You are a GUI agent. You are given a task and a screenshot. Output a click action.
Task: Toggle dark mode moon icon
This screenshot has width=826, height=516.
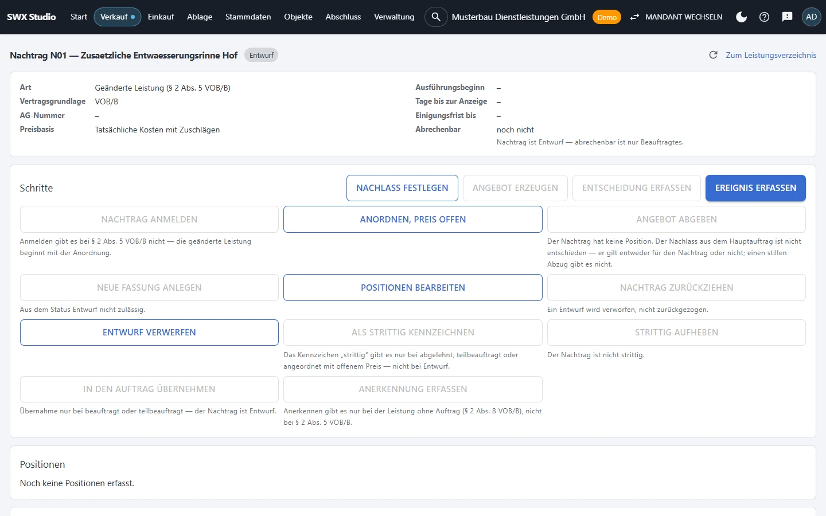click(x=741, y=17)
